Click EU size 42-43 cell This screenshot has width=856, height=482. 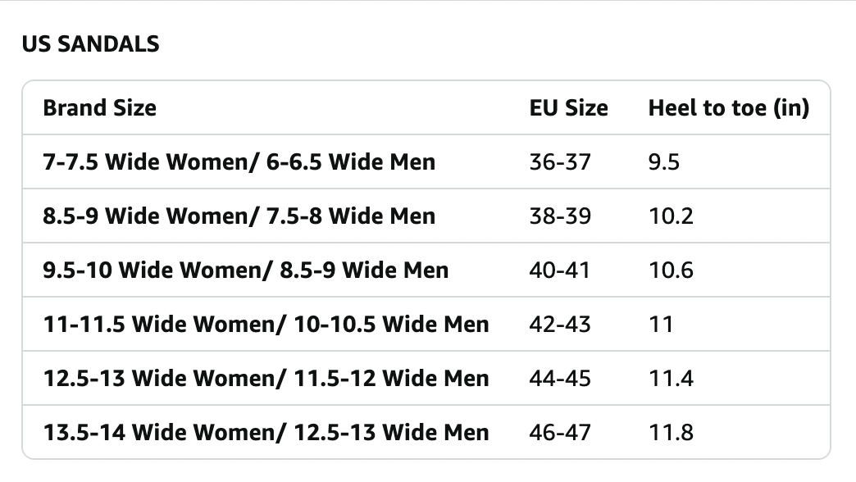[x=559, y=324]
